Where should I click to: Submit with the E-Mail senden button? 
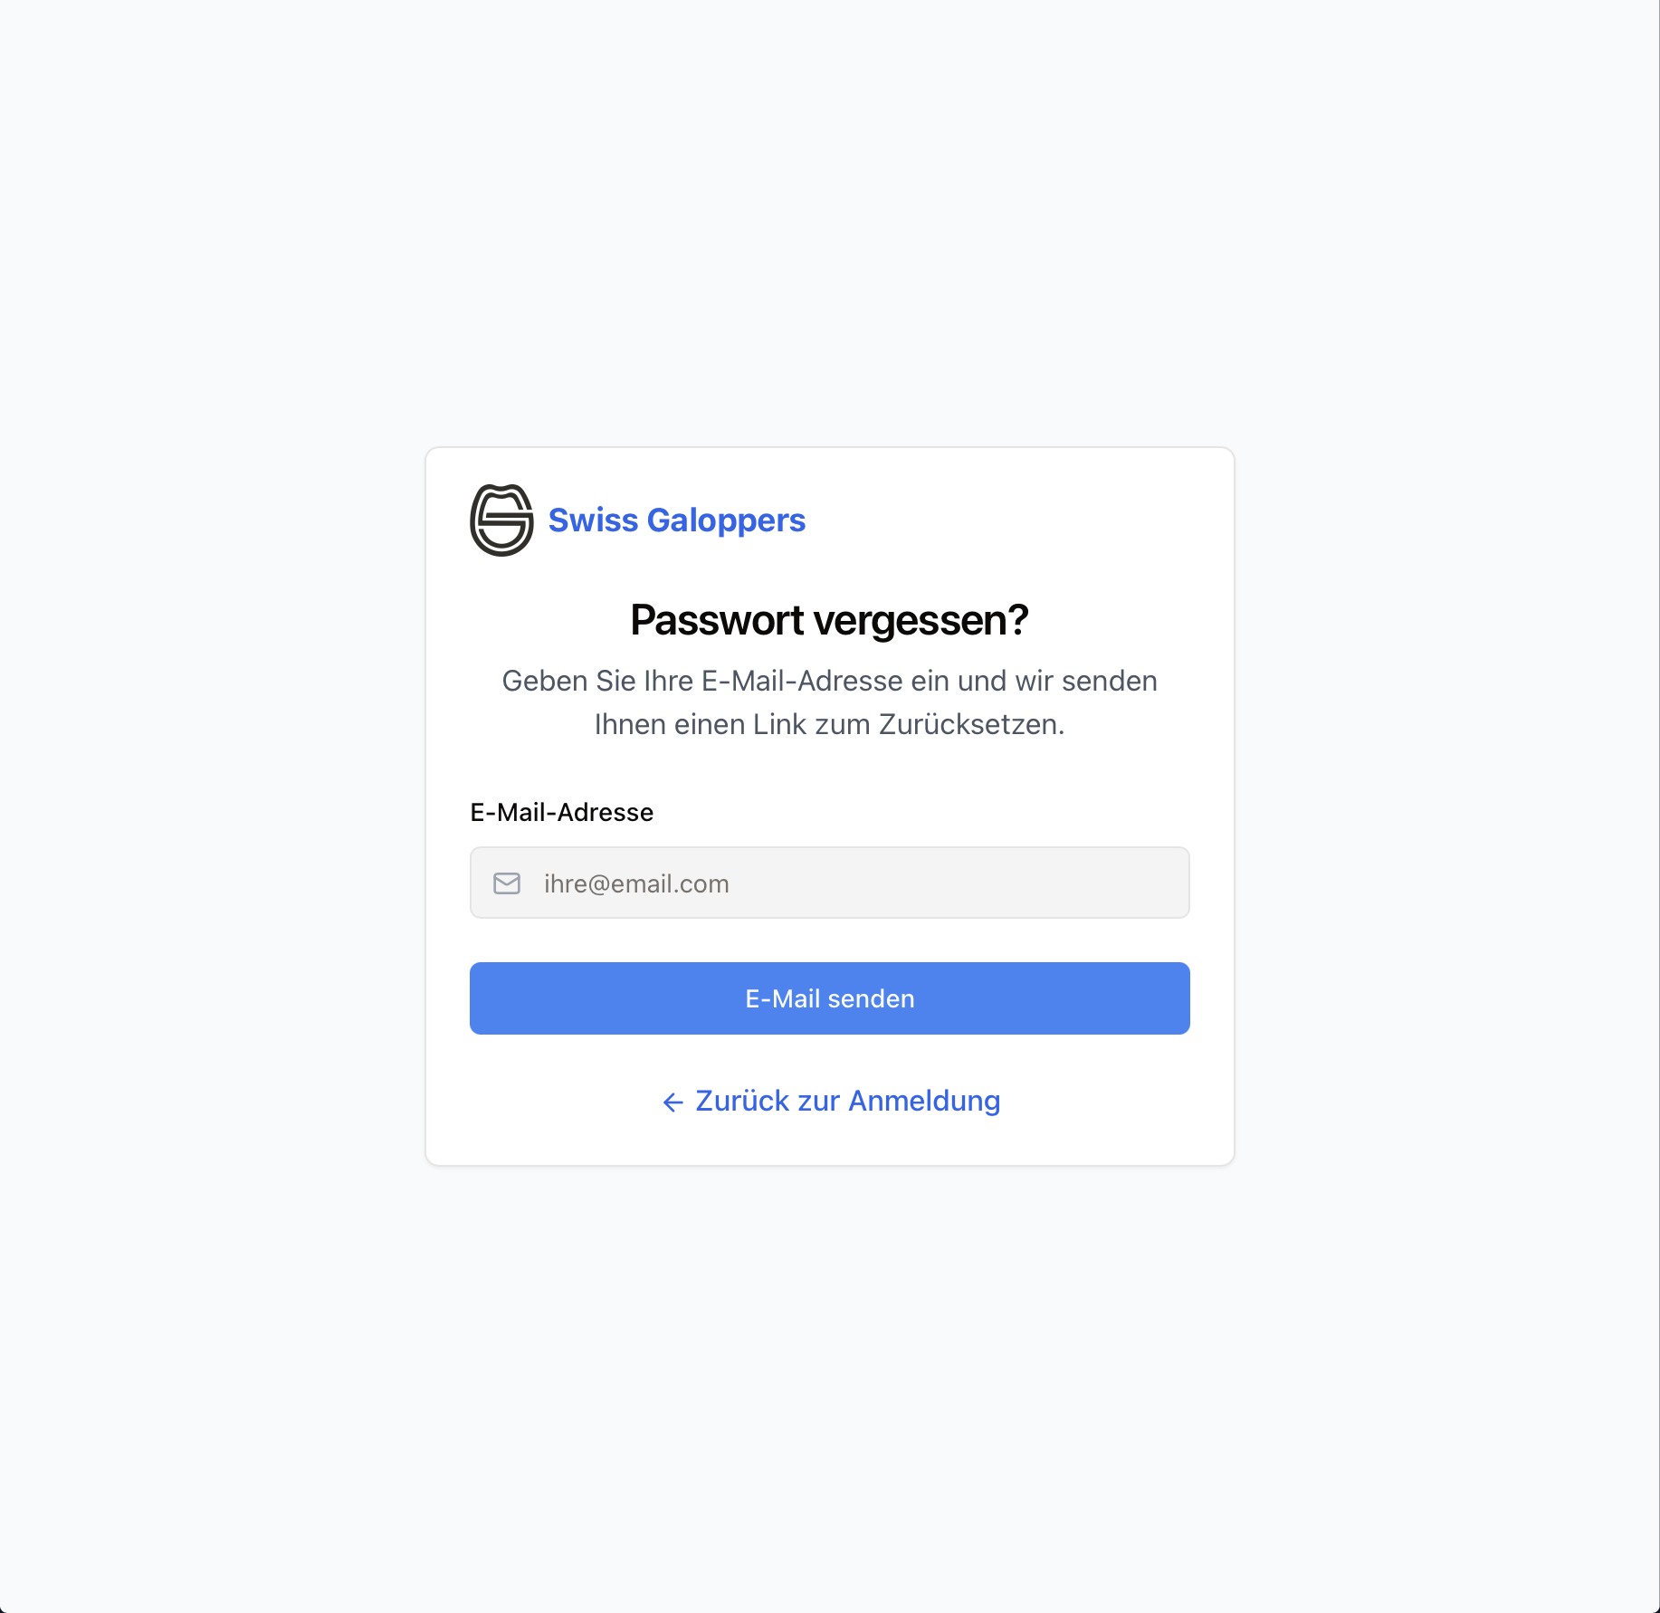coord(829,998)
